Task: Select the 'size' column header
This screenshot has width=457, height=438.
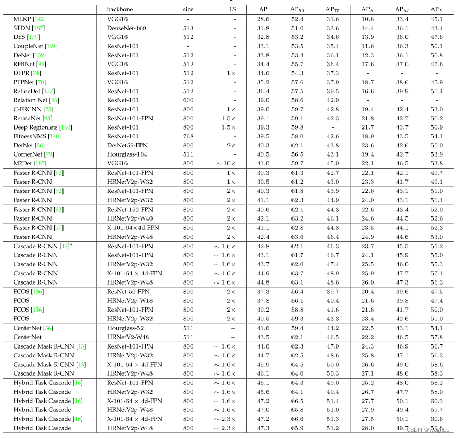Action: coord(188,9)
